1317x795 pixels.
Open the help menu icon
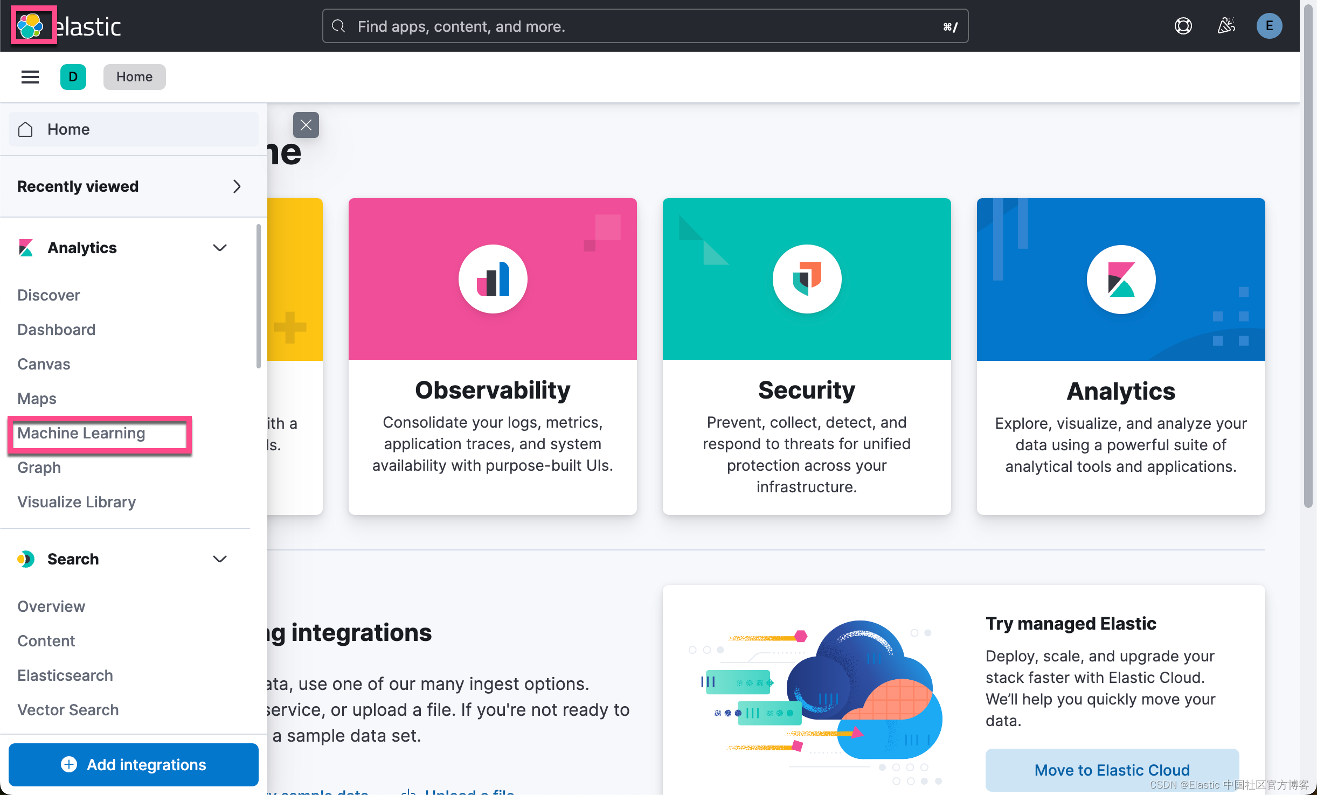coord(1183,25)
